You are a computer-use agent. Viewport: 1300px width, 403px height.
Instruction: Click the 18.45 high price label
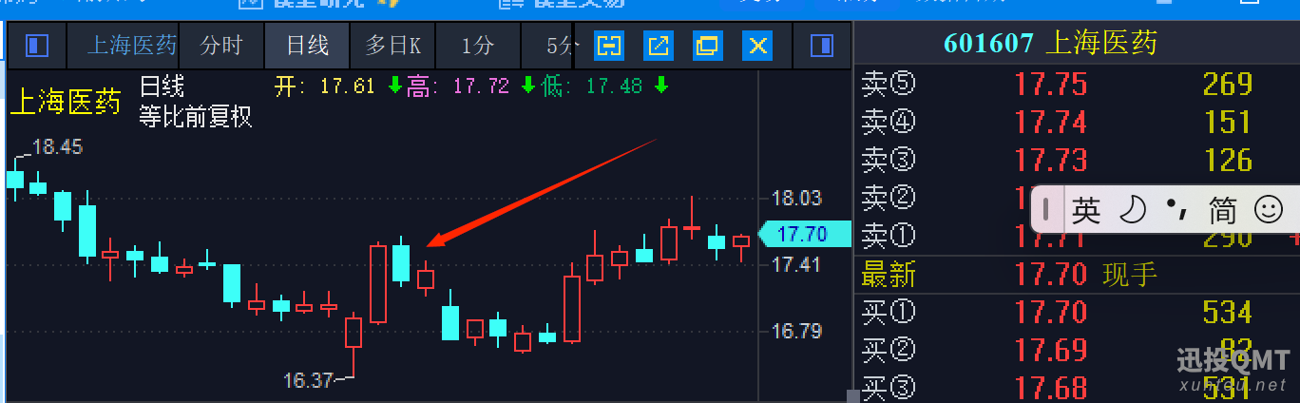57,147
